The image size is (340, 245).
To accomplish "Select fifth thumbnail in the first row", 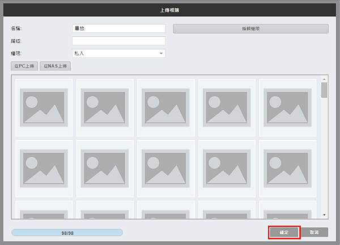I will pos(288,108).
